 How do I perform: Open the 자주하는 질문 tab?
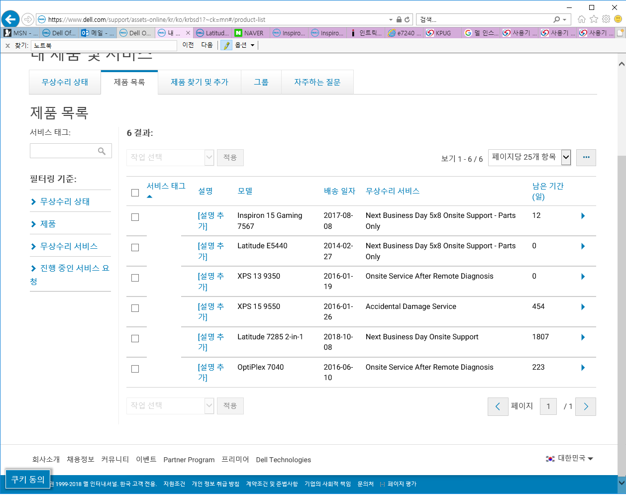(317, 82)
